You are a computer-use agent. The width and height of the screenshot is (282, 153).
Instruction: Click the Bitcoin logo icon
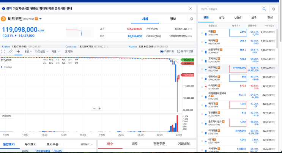pyautogui.click(x=3, y=19)
